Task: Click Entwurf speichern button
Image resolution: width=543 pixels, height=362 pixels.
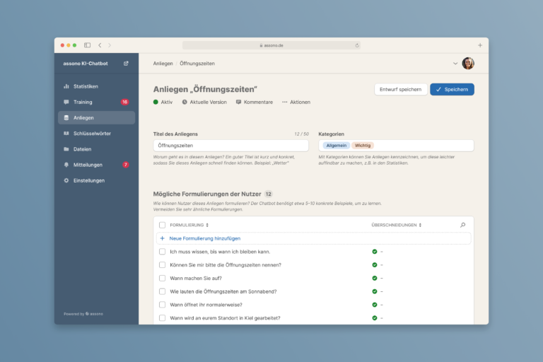Action: pos(400,89)
